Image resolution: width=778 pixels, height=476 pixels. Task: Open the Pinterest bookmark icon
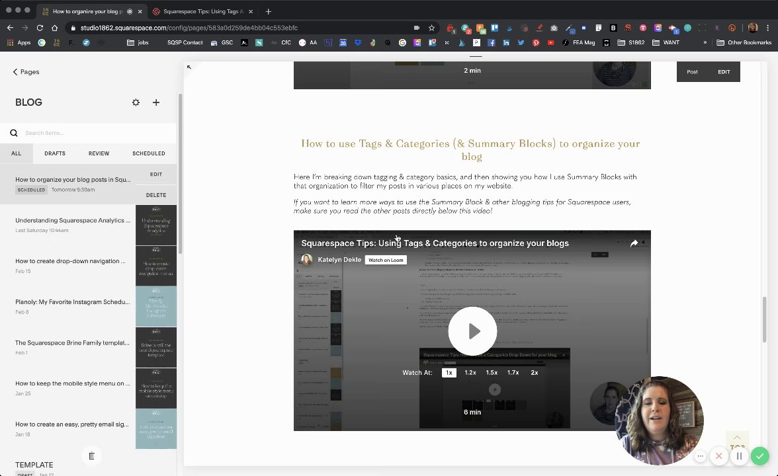pyautogui.click(x=536, y=42)
